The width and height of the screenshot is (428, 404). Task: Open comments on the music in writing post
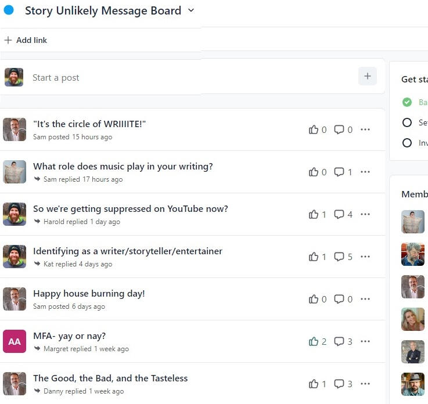pos(339,172)
